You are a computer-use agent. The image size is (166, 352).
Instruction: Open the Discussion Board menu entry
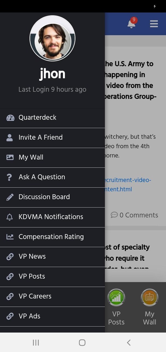pyautogui.click(x=44, y=197)
